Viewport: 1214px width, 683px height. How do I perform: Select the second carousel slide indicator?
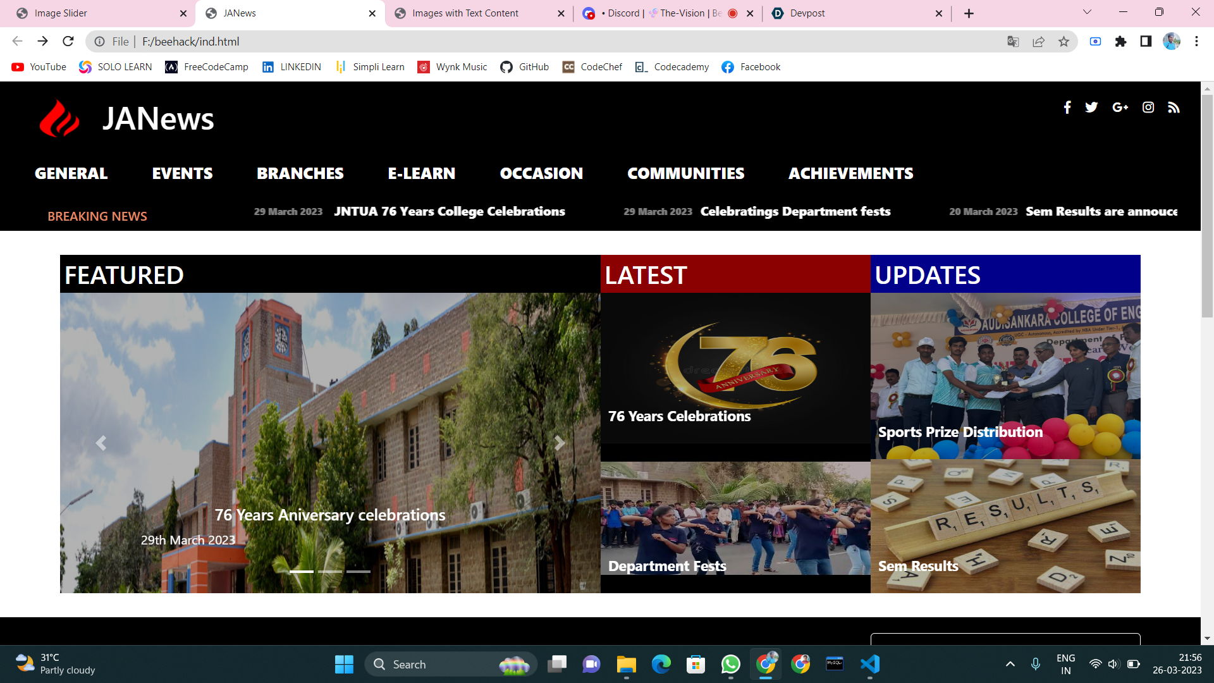pos(330,572)
